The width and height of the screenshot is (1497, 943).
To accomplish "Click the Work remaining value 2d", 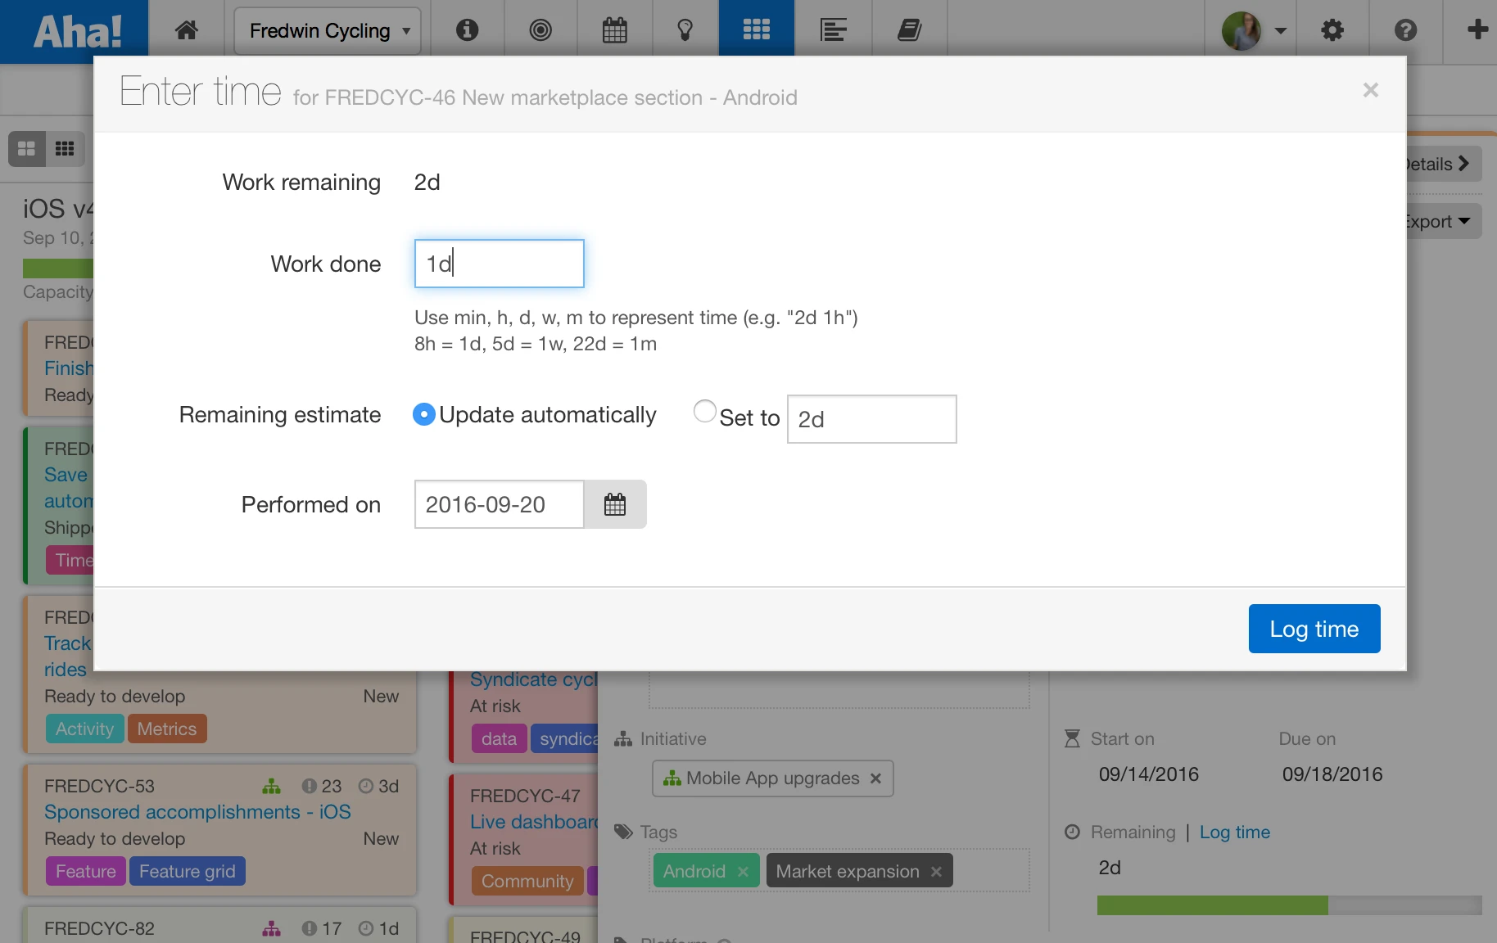I will click(427, 183).
